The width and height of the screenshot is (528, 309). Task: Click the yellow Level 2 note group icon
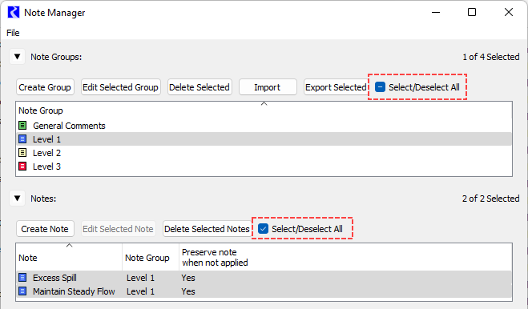[x=22, y=153]
